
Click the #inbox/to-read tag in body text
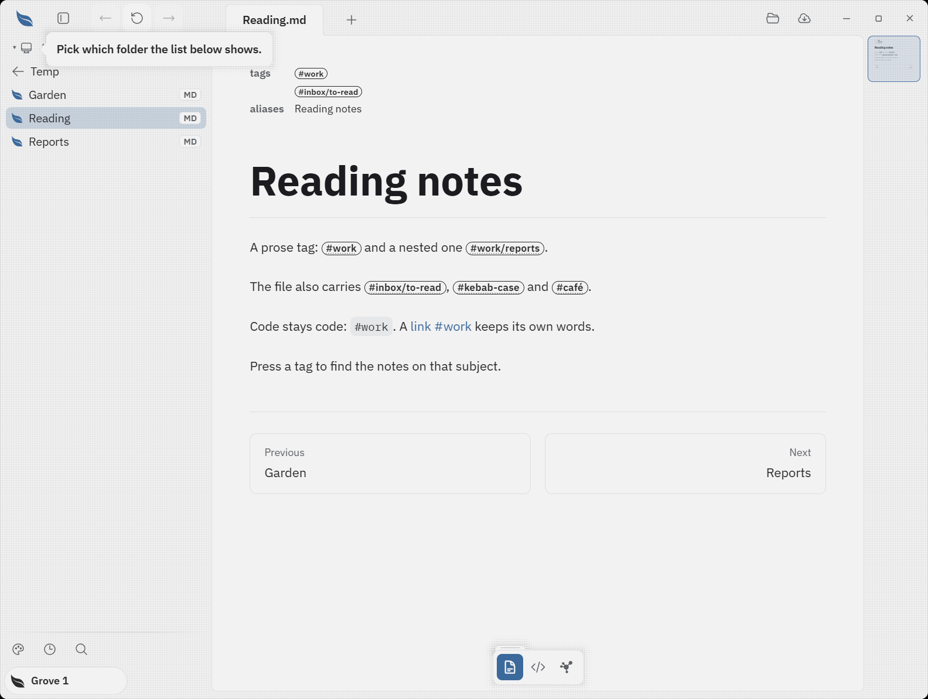coord(405,287)
